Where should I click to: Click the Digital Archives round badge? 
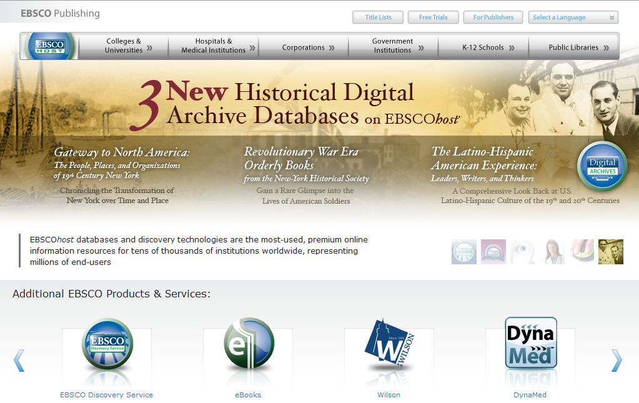(x=602, y=166)
